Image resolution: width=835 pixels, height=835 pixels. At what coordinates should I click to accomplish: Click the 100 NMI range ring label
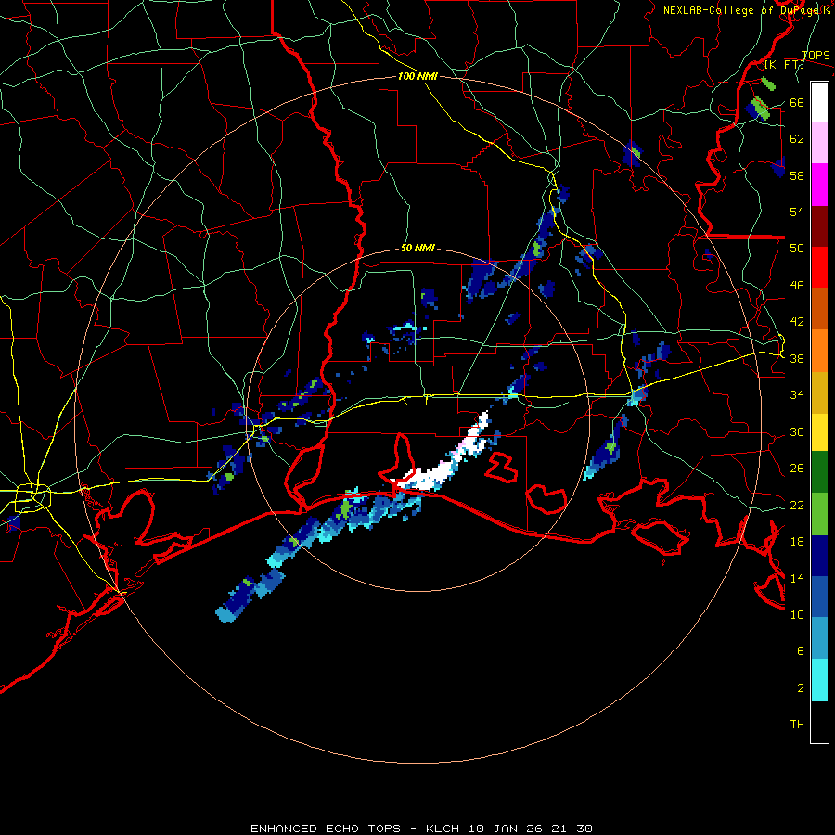417,76
